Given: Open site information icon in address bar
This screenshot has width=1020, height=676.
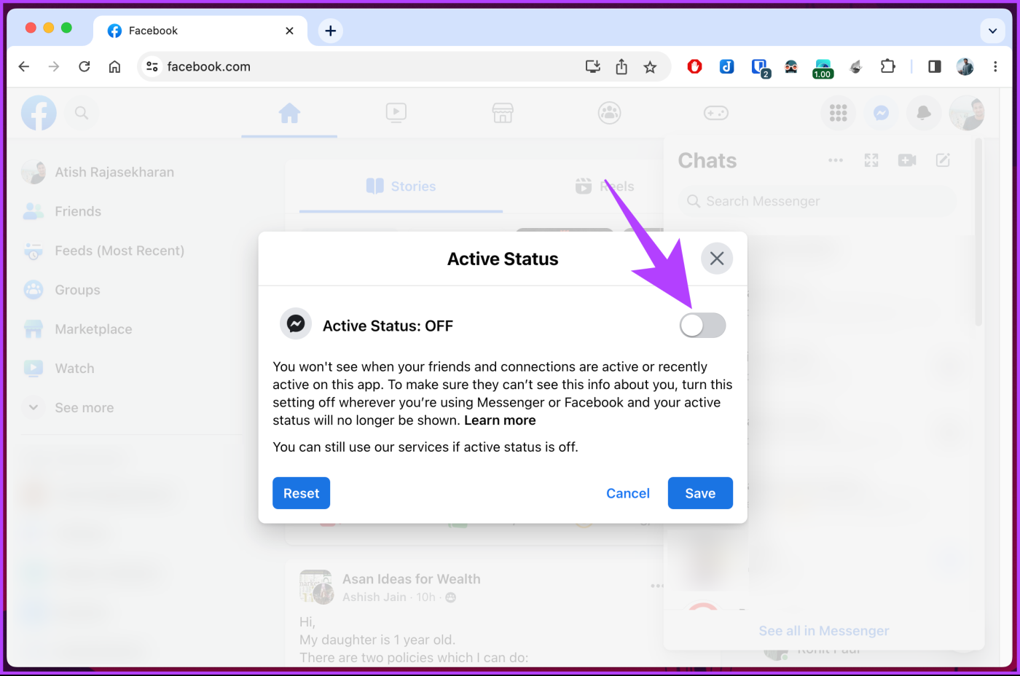Looking at the screenshot, I should (x=152, y=66).
